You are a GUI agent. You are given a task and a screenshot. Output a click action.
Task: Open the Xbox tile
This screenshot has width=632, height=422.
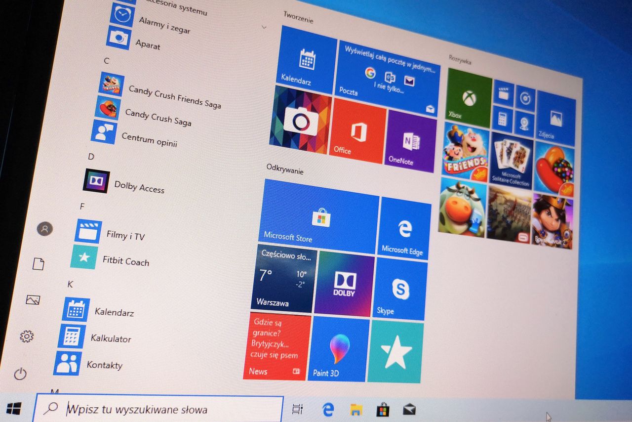click(469, 98)
